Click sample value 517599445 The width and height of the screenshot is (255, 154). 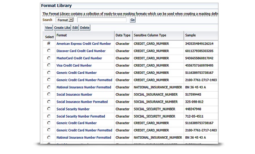click(x=193, y=94)
